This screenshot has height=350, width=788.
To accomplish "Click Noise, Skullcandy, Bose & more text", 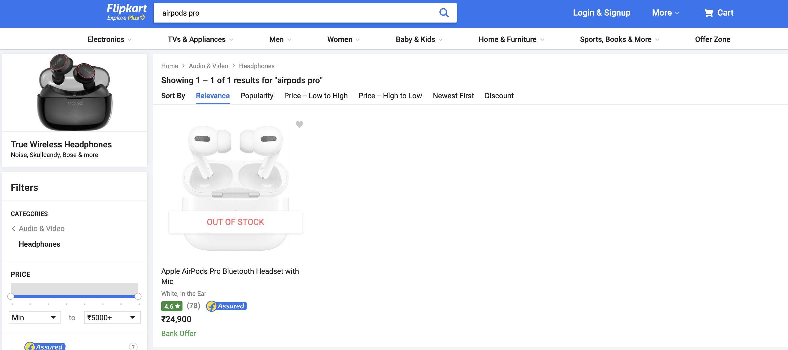I will [55, 155].
